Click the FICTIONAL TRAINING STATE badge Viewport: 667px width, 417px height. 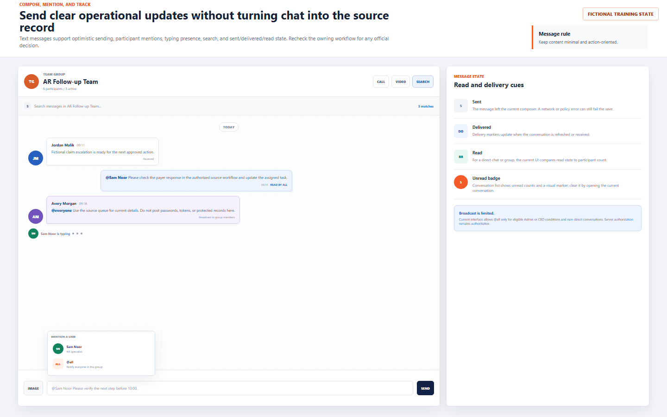[x=621, y=14]
